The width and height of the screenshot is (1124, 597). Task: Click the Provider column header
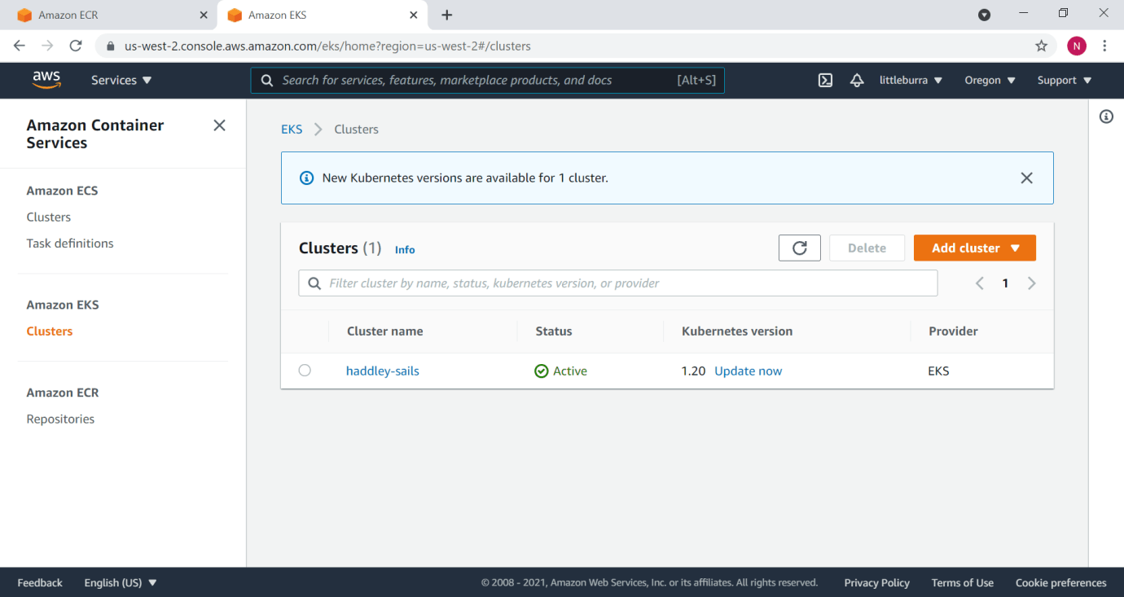[953, 331]
